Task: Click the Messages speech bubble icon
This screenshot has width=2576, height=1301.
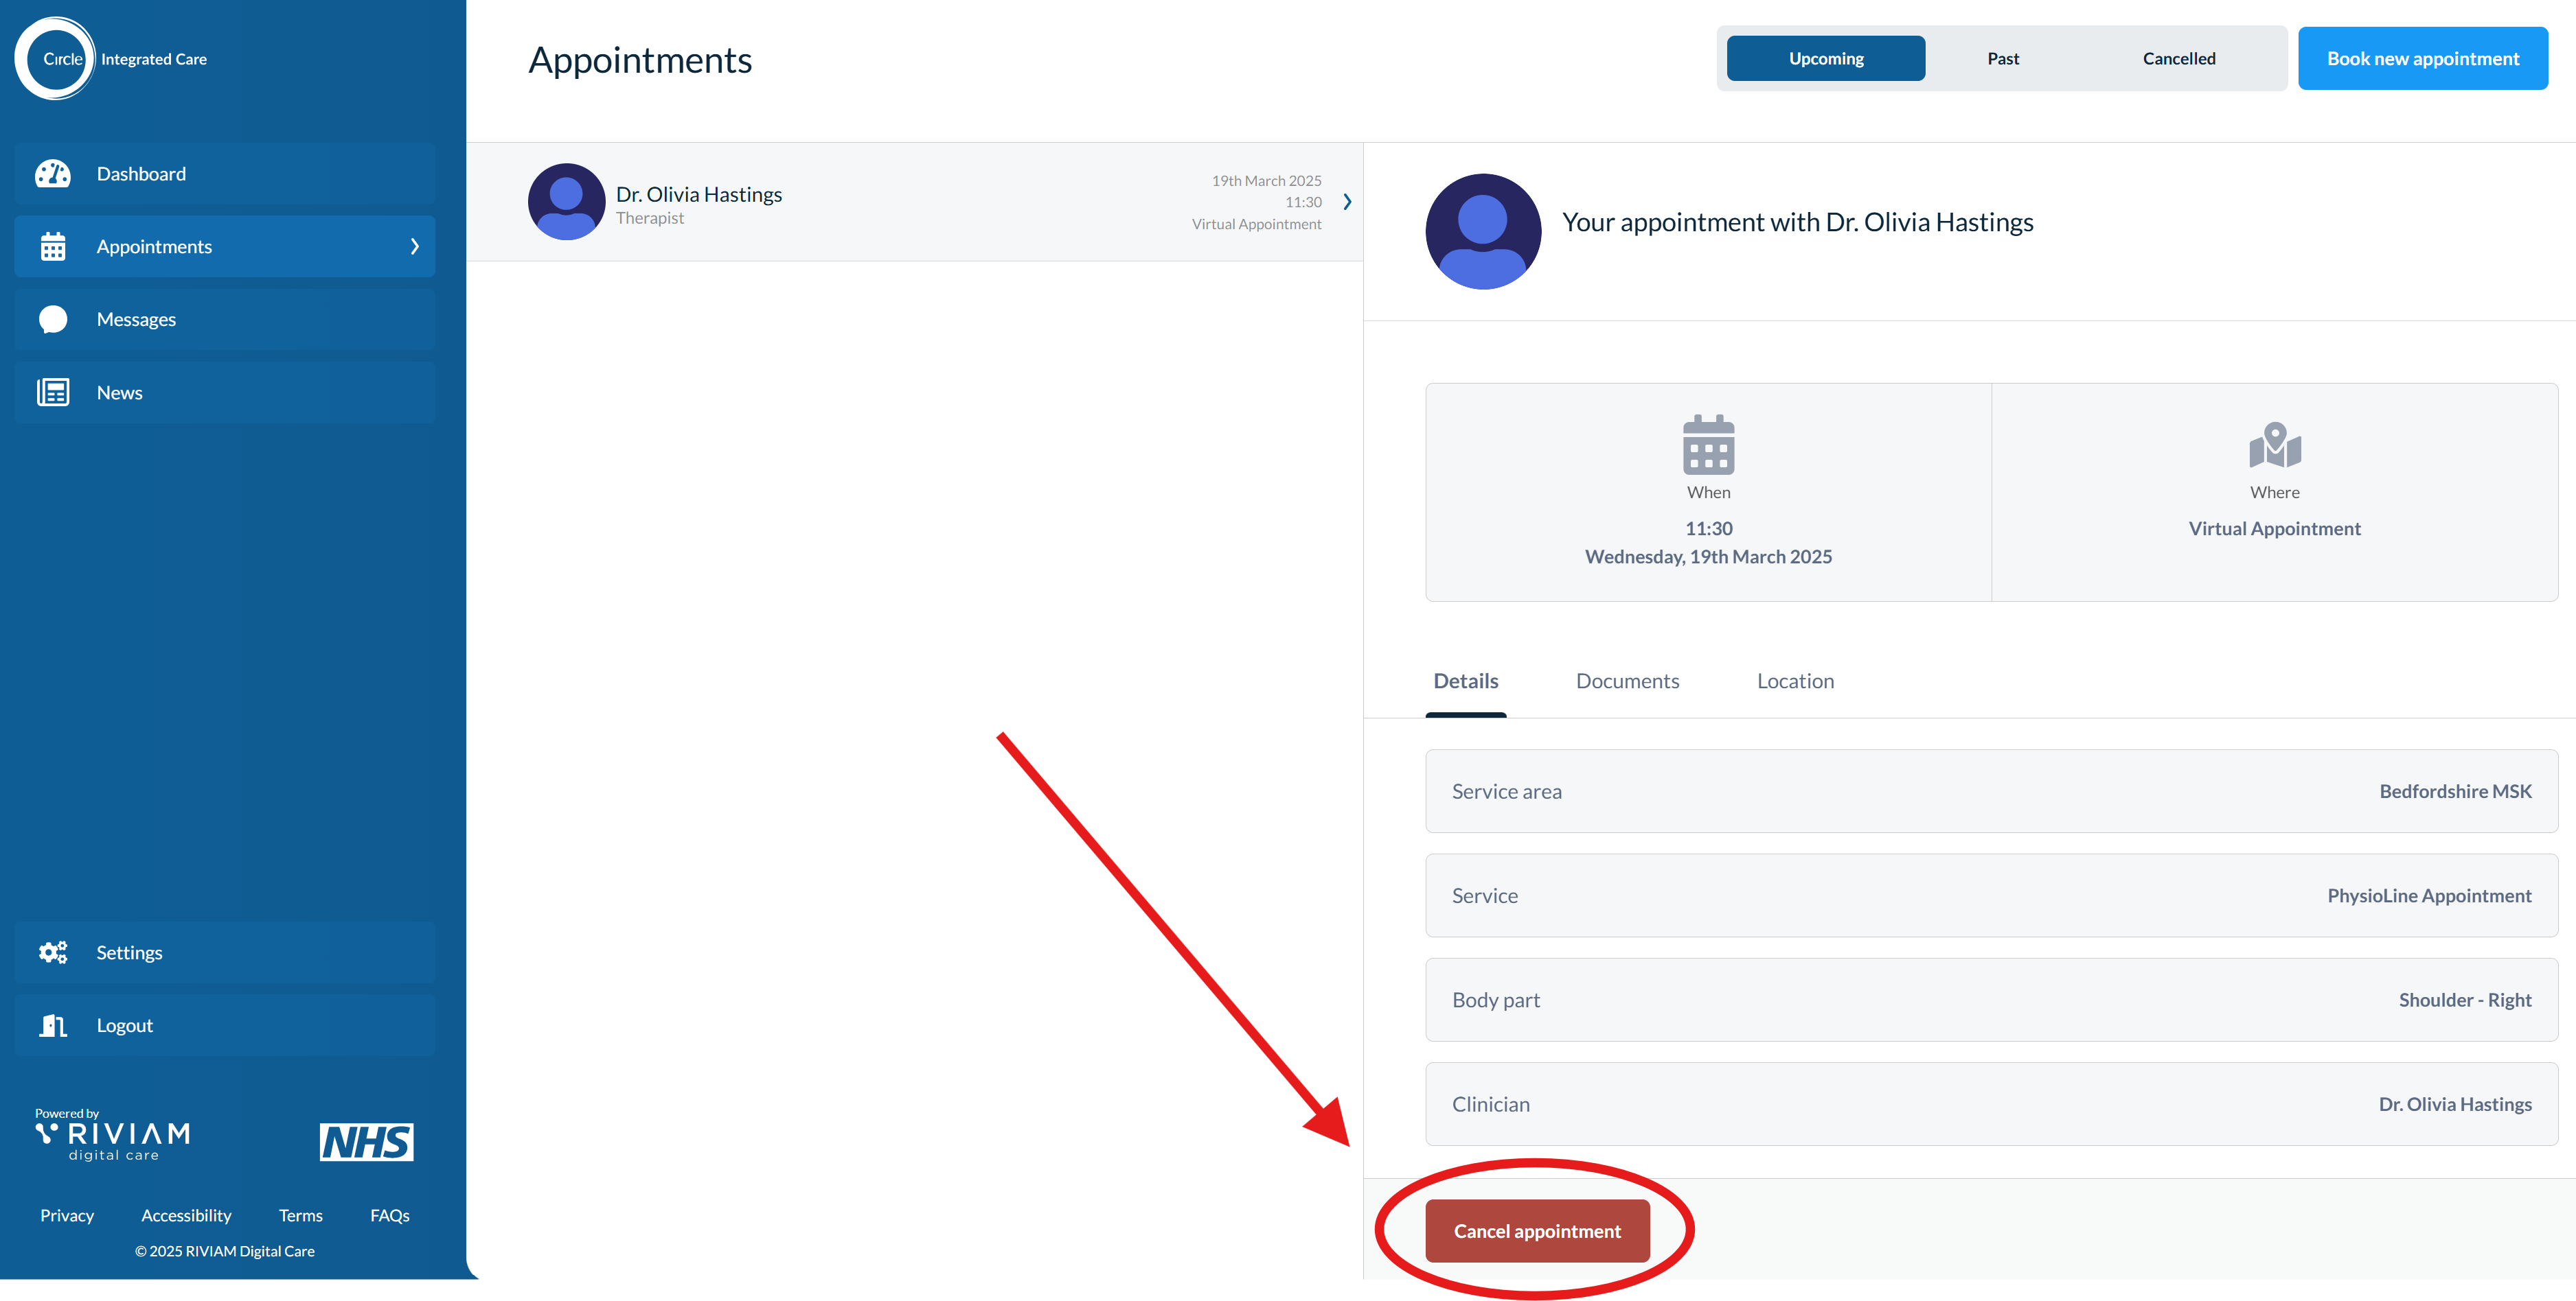Action: pyautogui.click(x=53, y=320)
